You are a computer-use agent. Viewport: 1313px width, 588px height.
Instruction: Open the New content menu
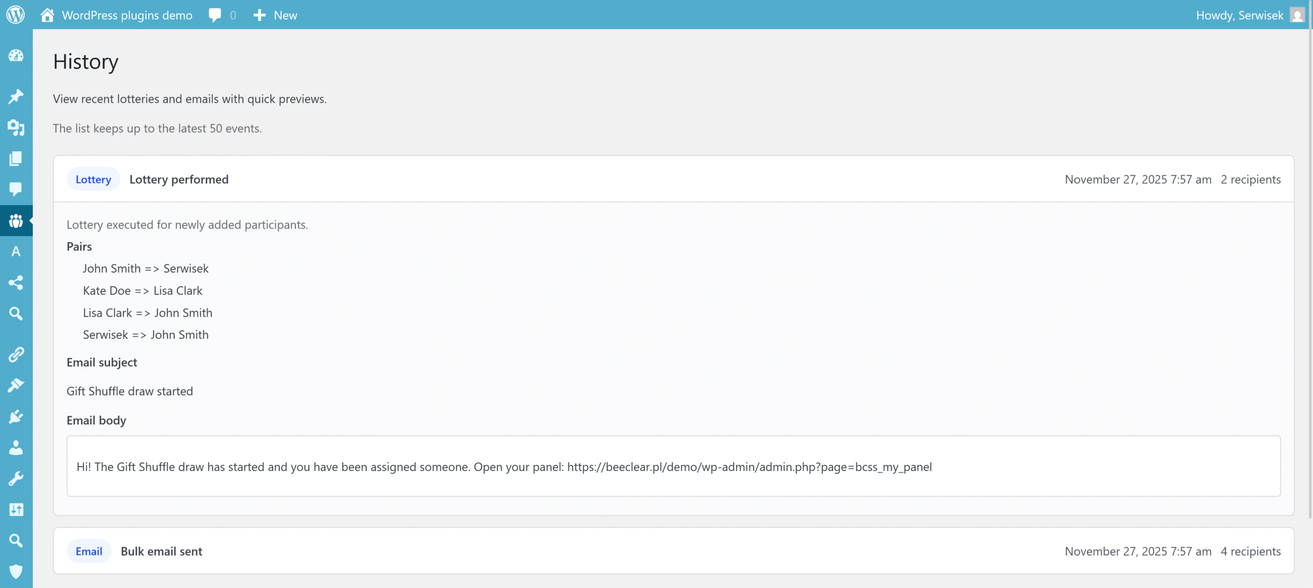point(275,15)
